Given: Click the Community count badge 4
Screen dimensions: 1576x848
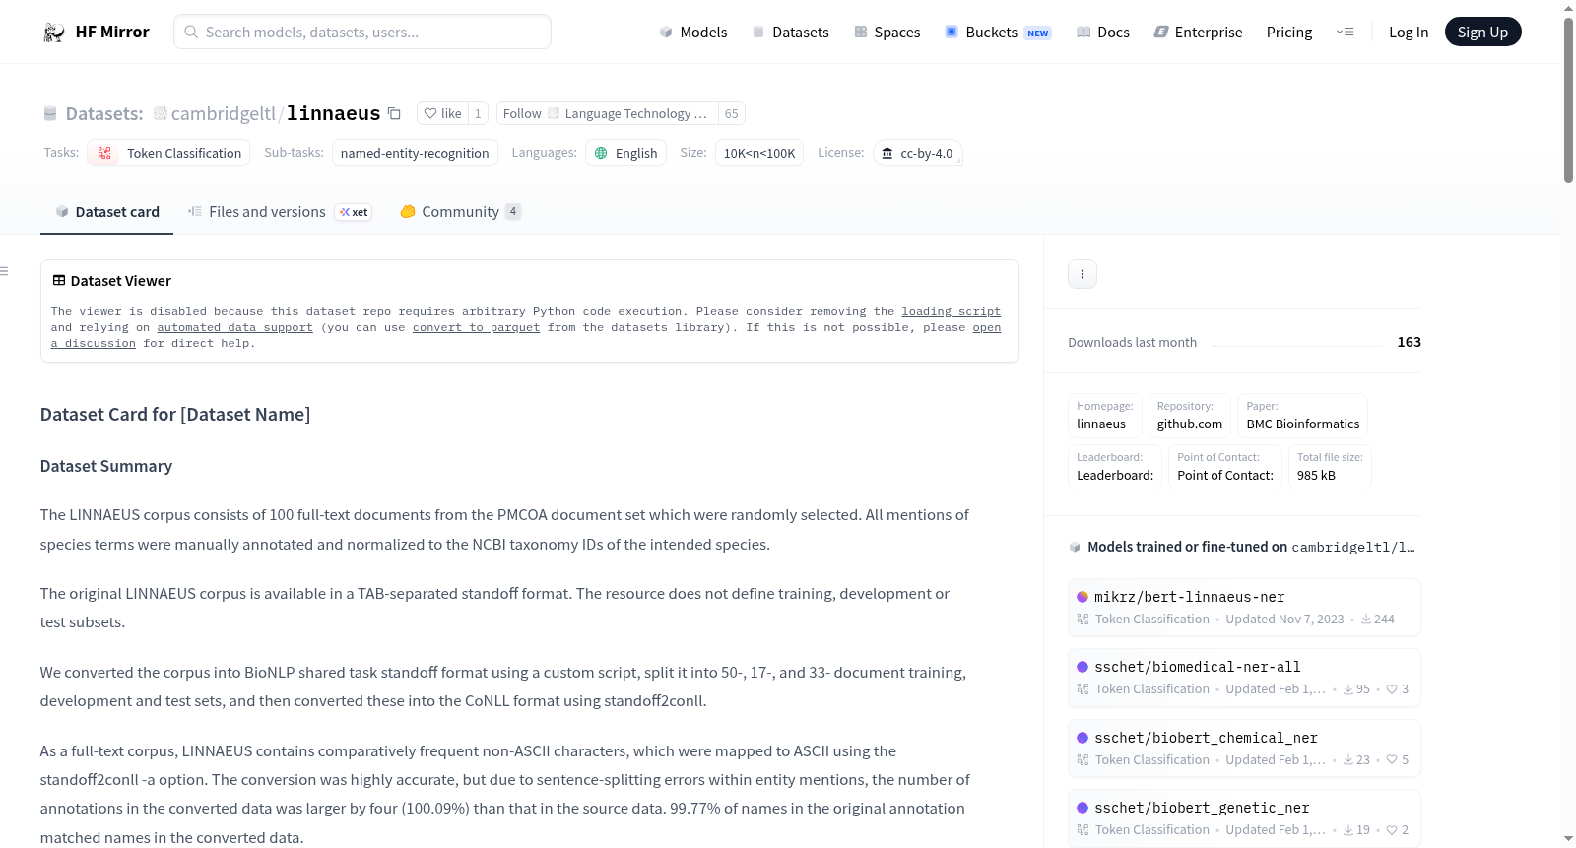Looking at the screenshot, I should point(513,211).
